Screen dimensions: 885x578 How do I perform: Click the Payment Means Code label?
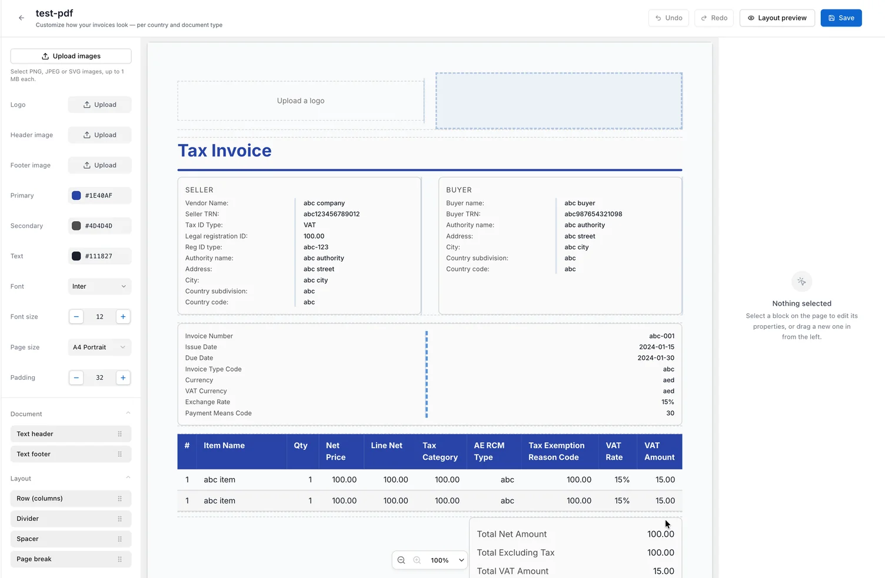218,413
